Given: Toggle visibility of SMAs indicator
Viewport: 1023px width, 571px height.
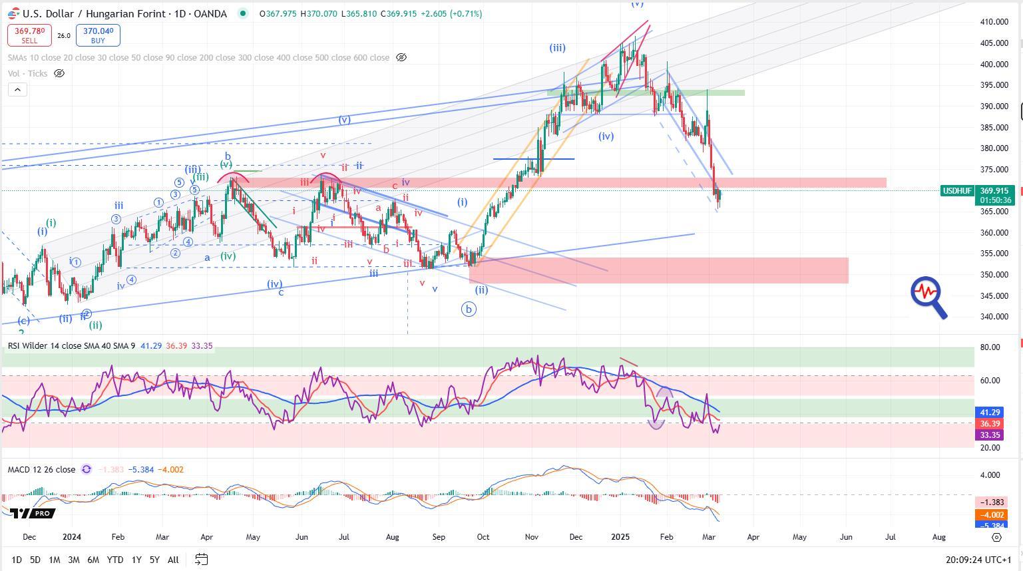Looking at the screenshot, I should click(401, 58).
